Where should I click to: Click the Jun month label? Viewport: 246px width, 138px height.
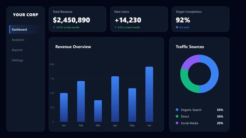(x=149, y=125)
